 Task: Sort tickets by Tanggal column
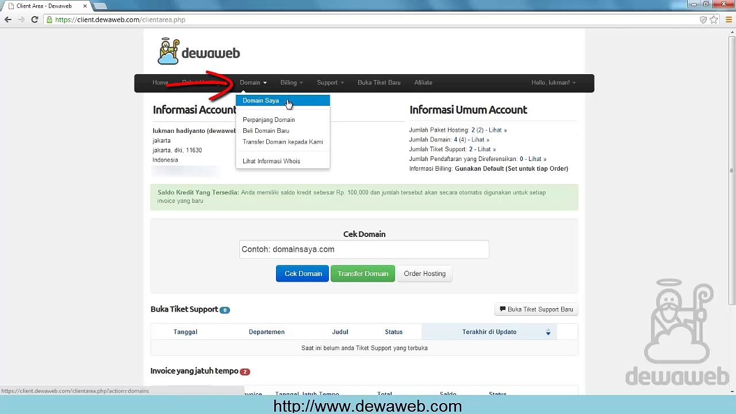[x=185, y=332]
